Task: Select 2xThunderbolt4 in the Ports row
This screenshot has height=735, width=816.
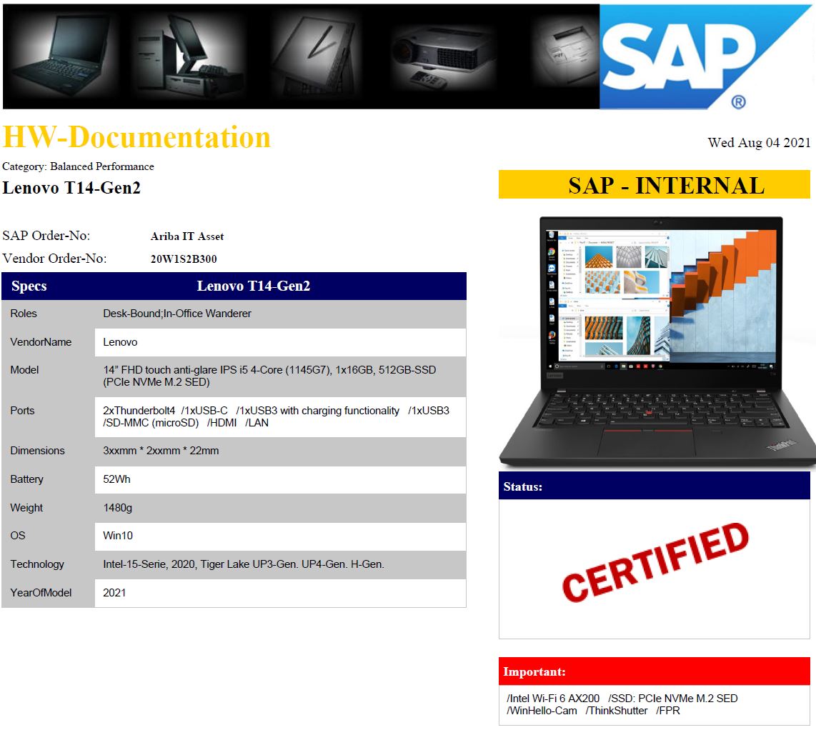Action: (x=139, y=411)
